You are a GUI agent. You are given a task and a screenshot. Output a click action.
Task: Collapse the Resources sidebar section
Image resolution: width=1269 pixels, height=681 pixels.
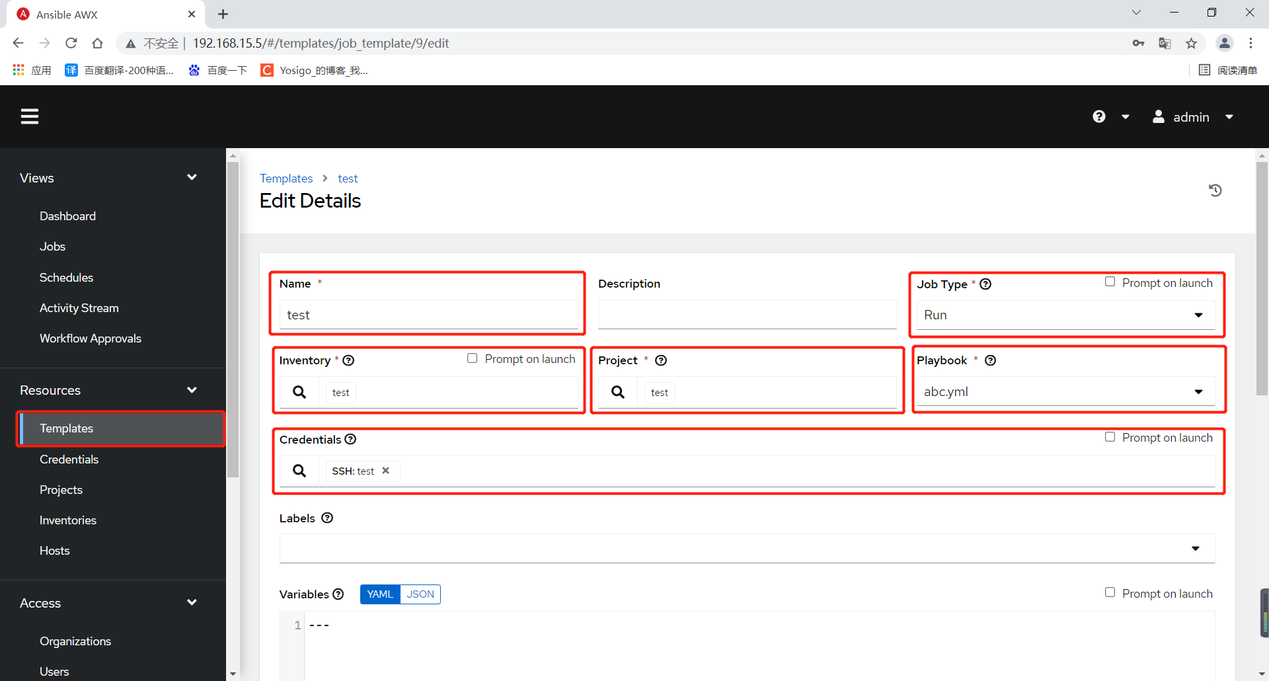coord(192,390)
